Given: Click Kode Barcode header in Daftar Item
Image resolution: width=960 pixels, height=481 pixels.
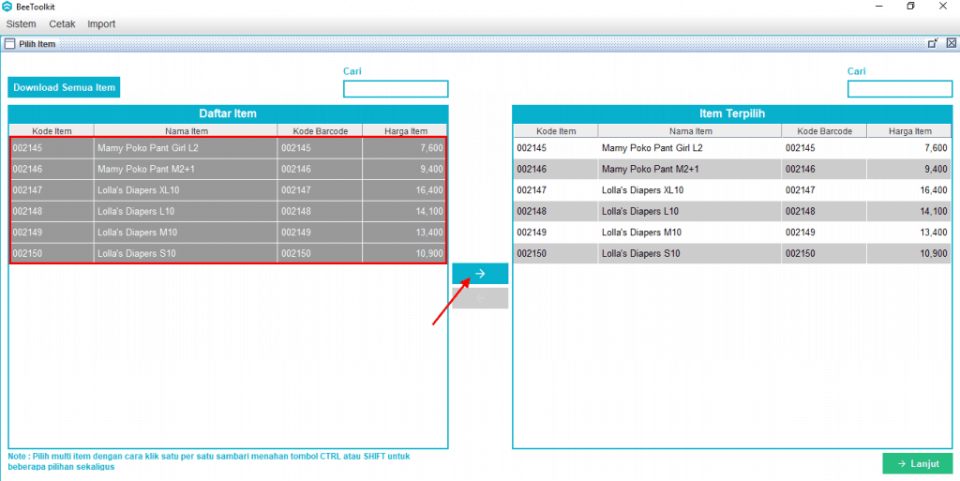Looking at the screenshot, I should (321, 131).
